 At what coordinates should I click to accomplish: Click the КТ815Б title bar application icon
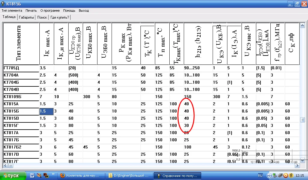[3, 4]
